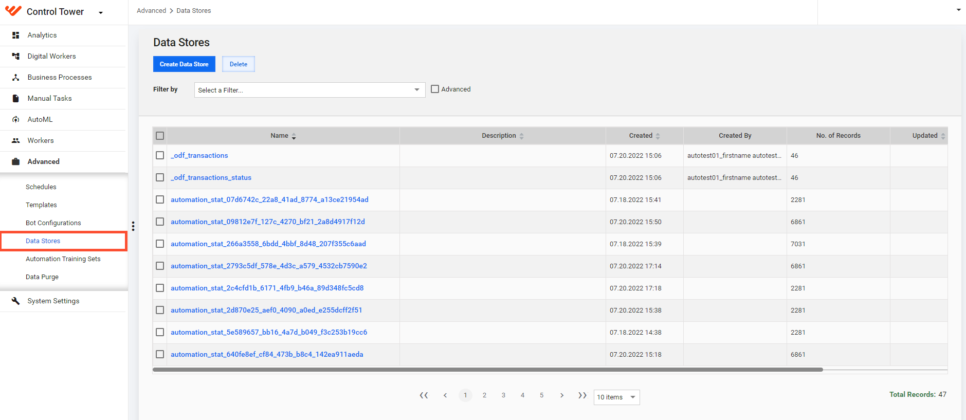Click the Advanced breadcrumb link
The width and height of the screenshot is (966, 420).
point(151,10)
